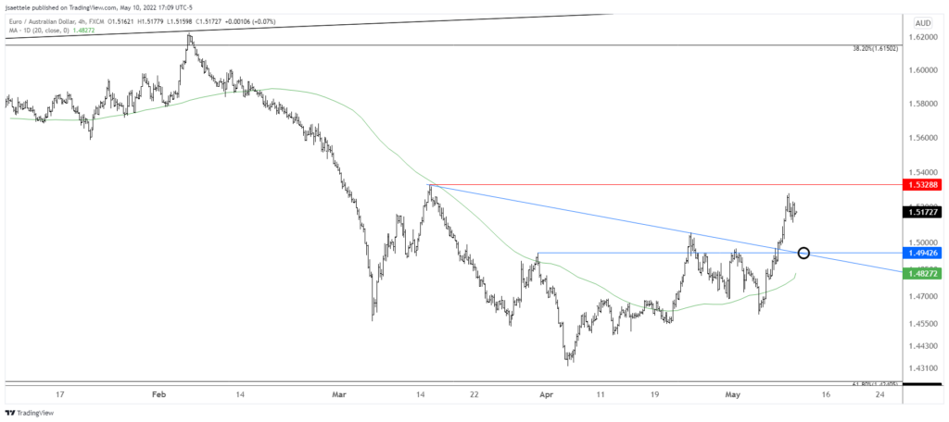Click the 22 date label on the time axis
Screen dimensions: 949x422
[x=474, y=395]
